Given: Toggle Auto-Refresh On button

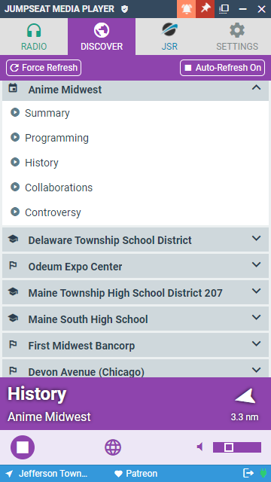Looking at the screenshot, I should pyautogui.click(x=223, y=68).
